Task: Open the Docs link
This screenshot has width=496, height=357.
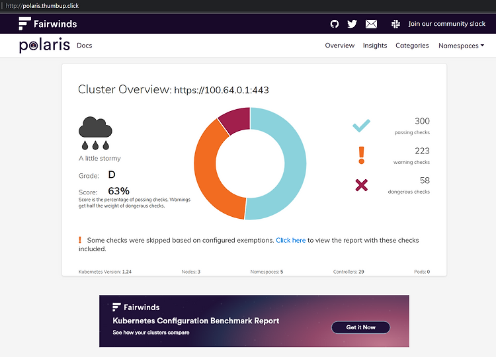Action: click(85, 45)
